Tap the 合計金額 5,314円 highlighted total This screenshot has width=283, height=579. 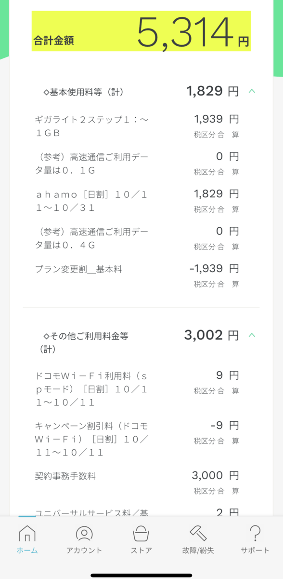point(141,31)
